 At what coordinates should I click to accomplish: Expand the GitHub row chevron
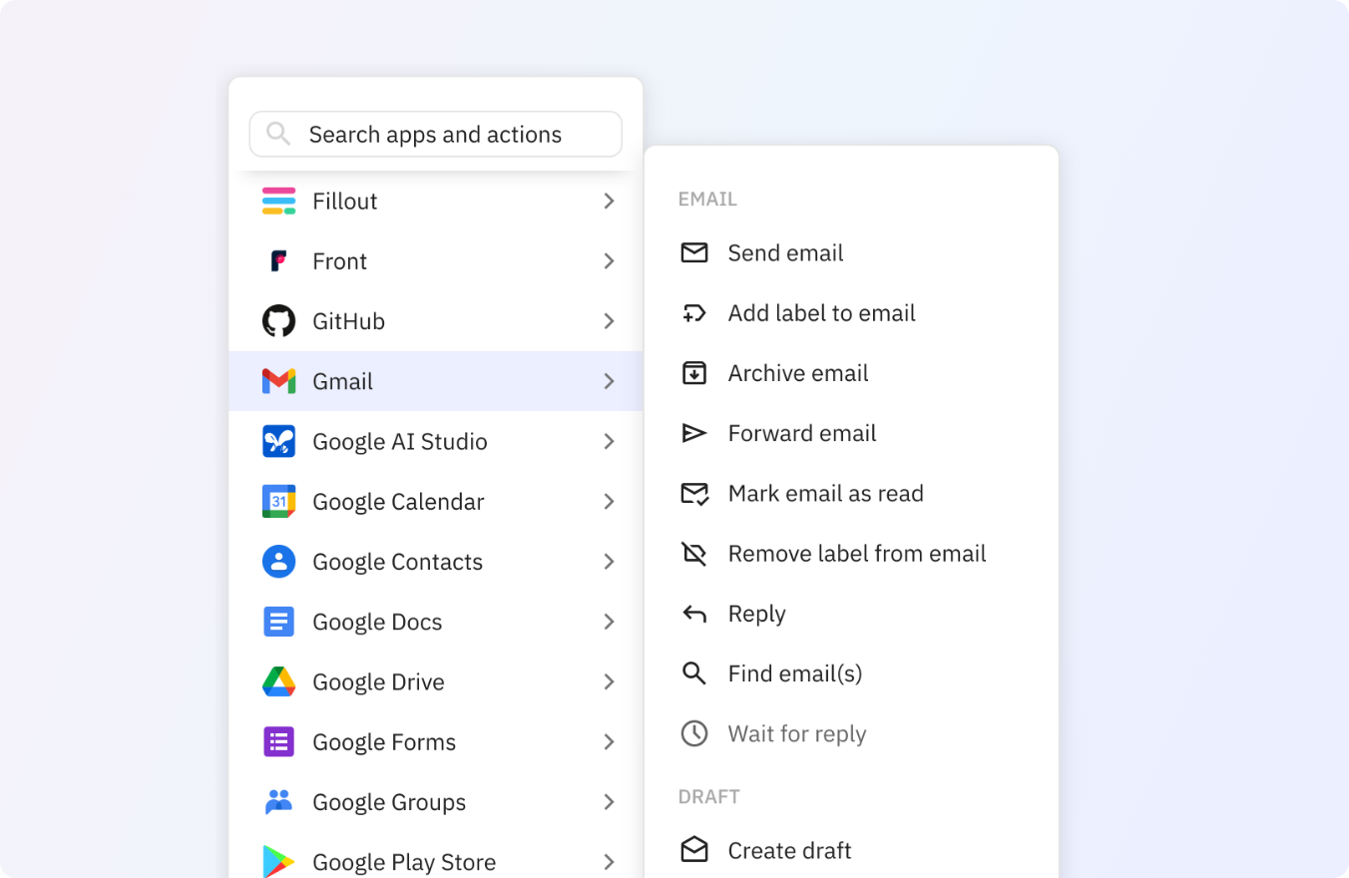coord(609,321)
